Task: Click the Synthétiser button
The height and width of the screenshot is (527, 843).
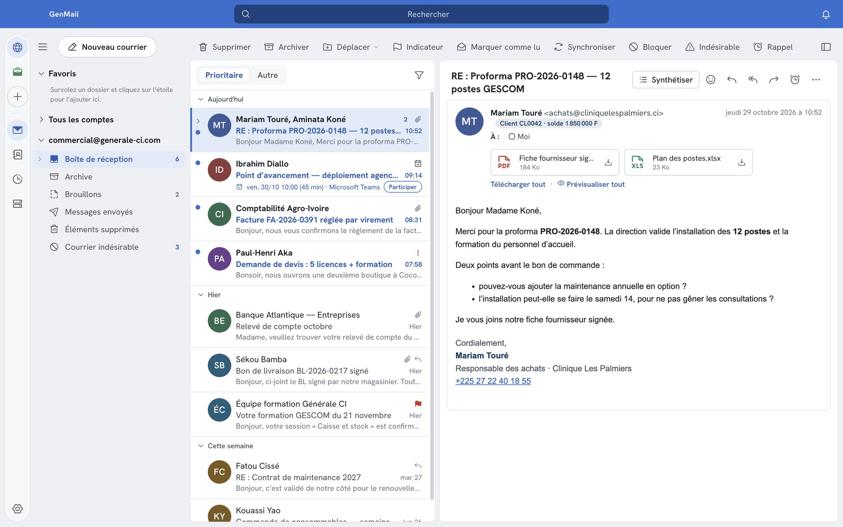Action: [x=666, y=80]
